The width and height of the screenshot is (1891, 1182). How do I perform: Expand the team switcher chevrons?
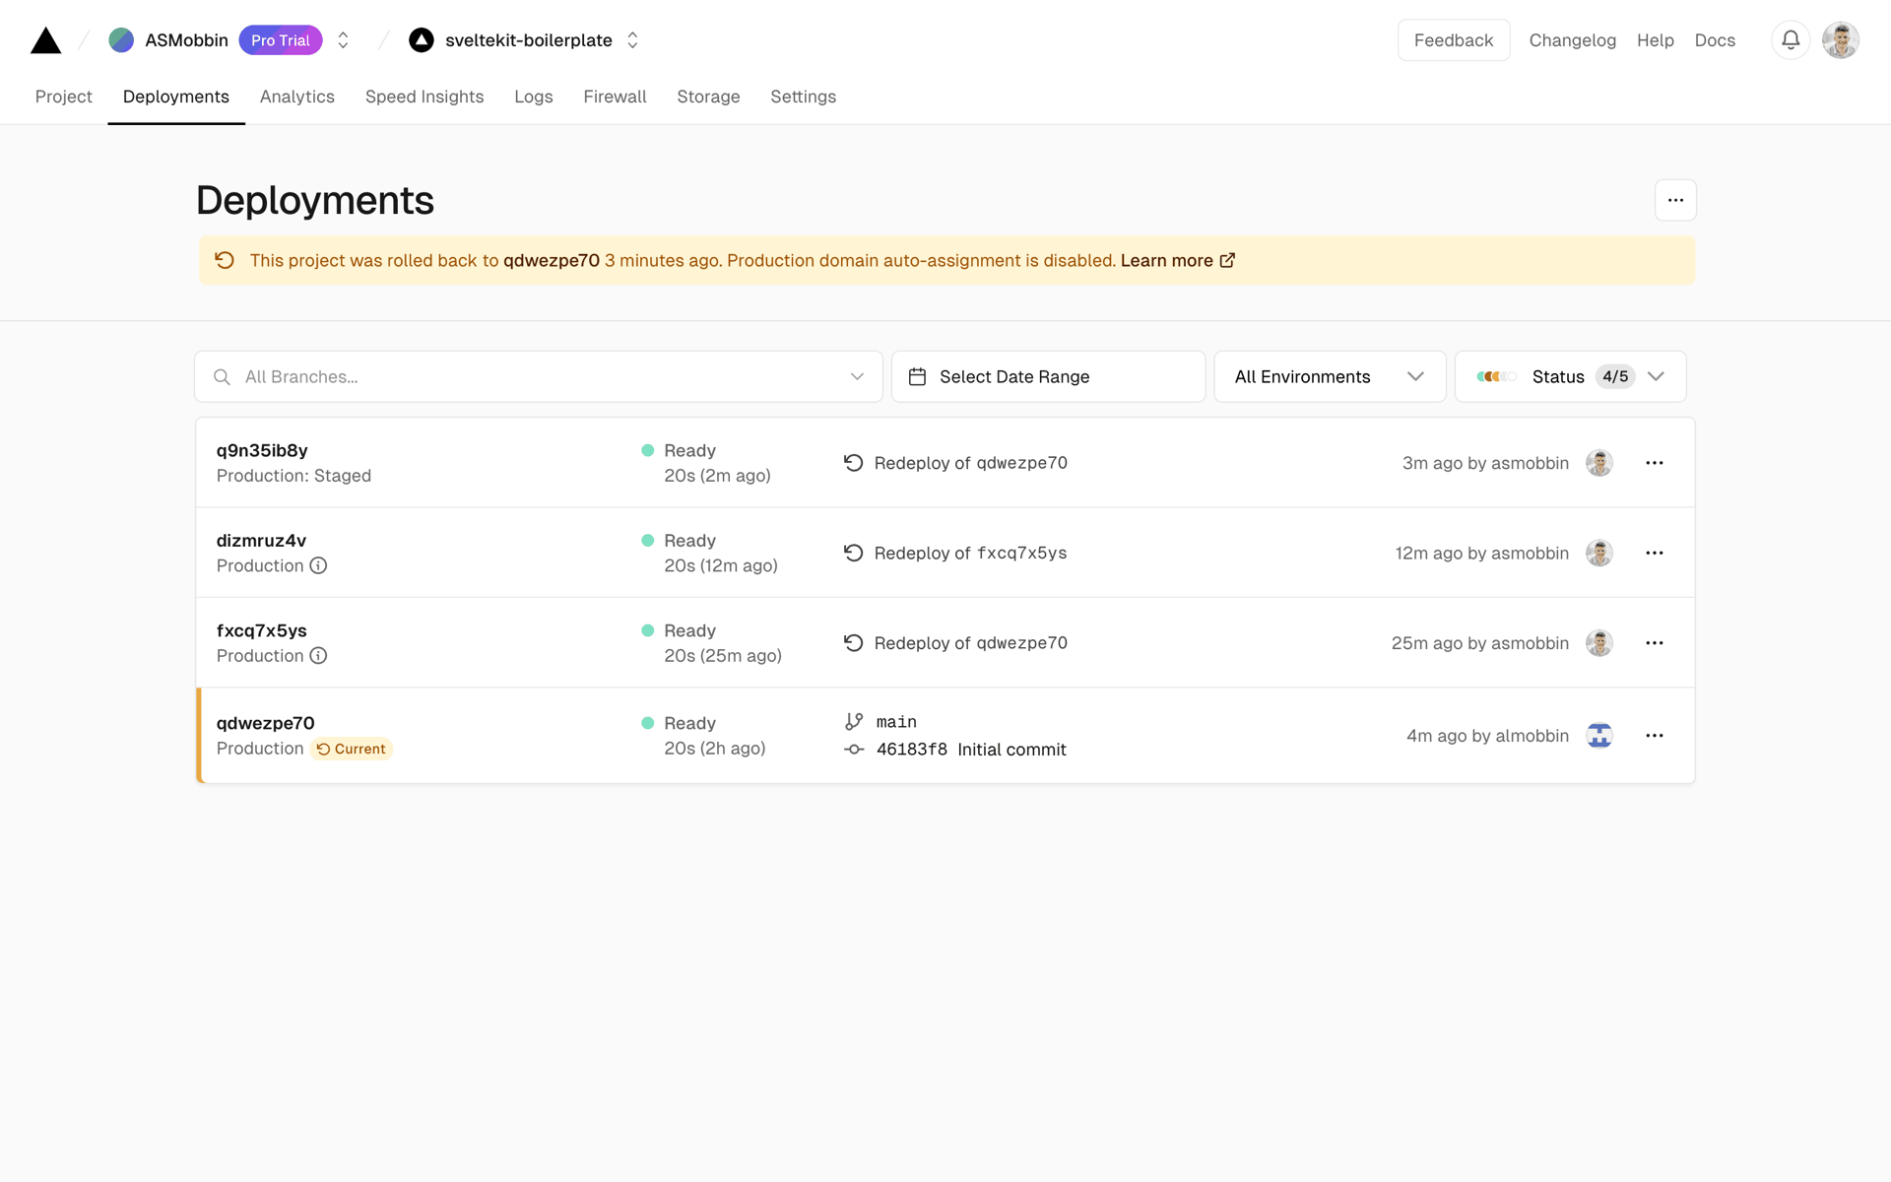343,40
